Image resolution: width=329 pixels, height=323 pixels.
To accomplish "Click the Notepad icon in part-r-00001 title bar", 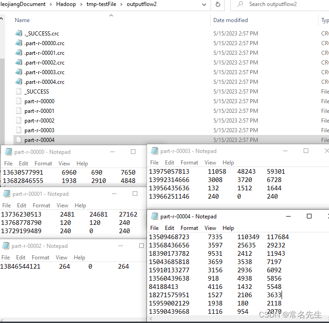I will click(x=7, y=194).
